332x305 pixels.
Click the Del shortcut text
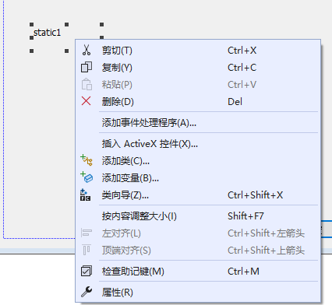point(235,102)
